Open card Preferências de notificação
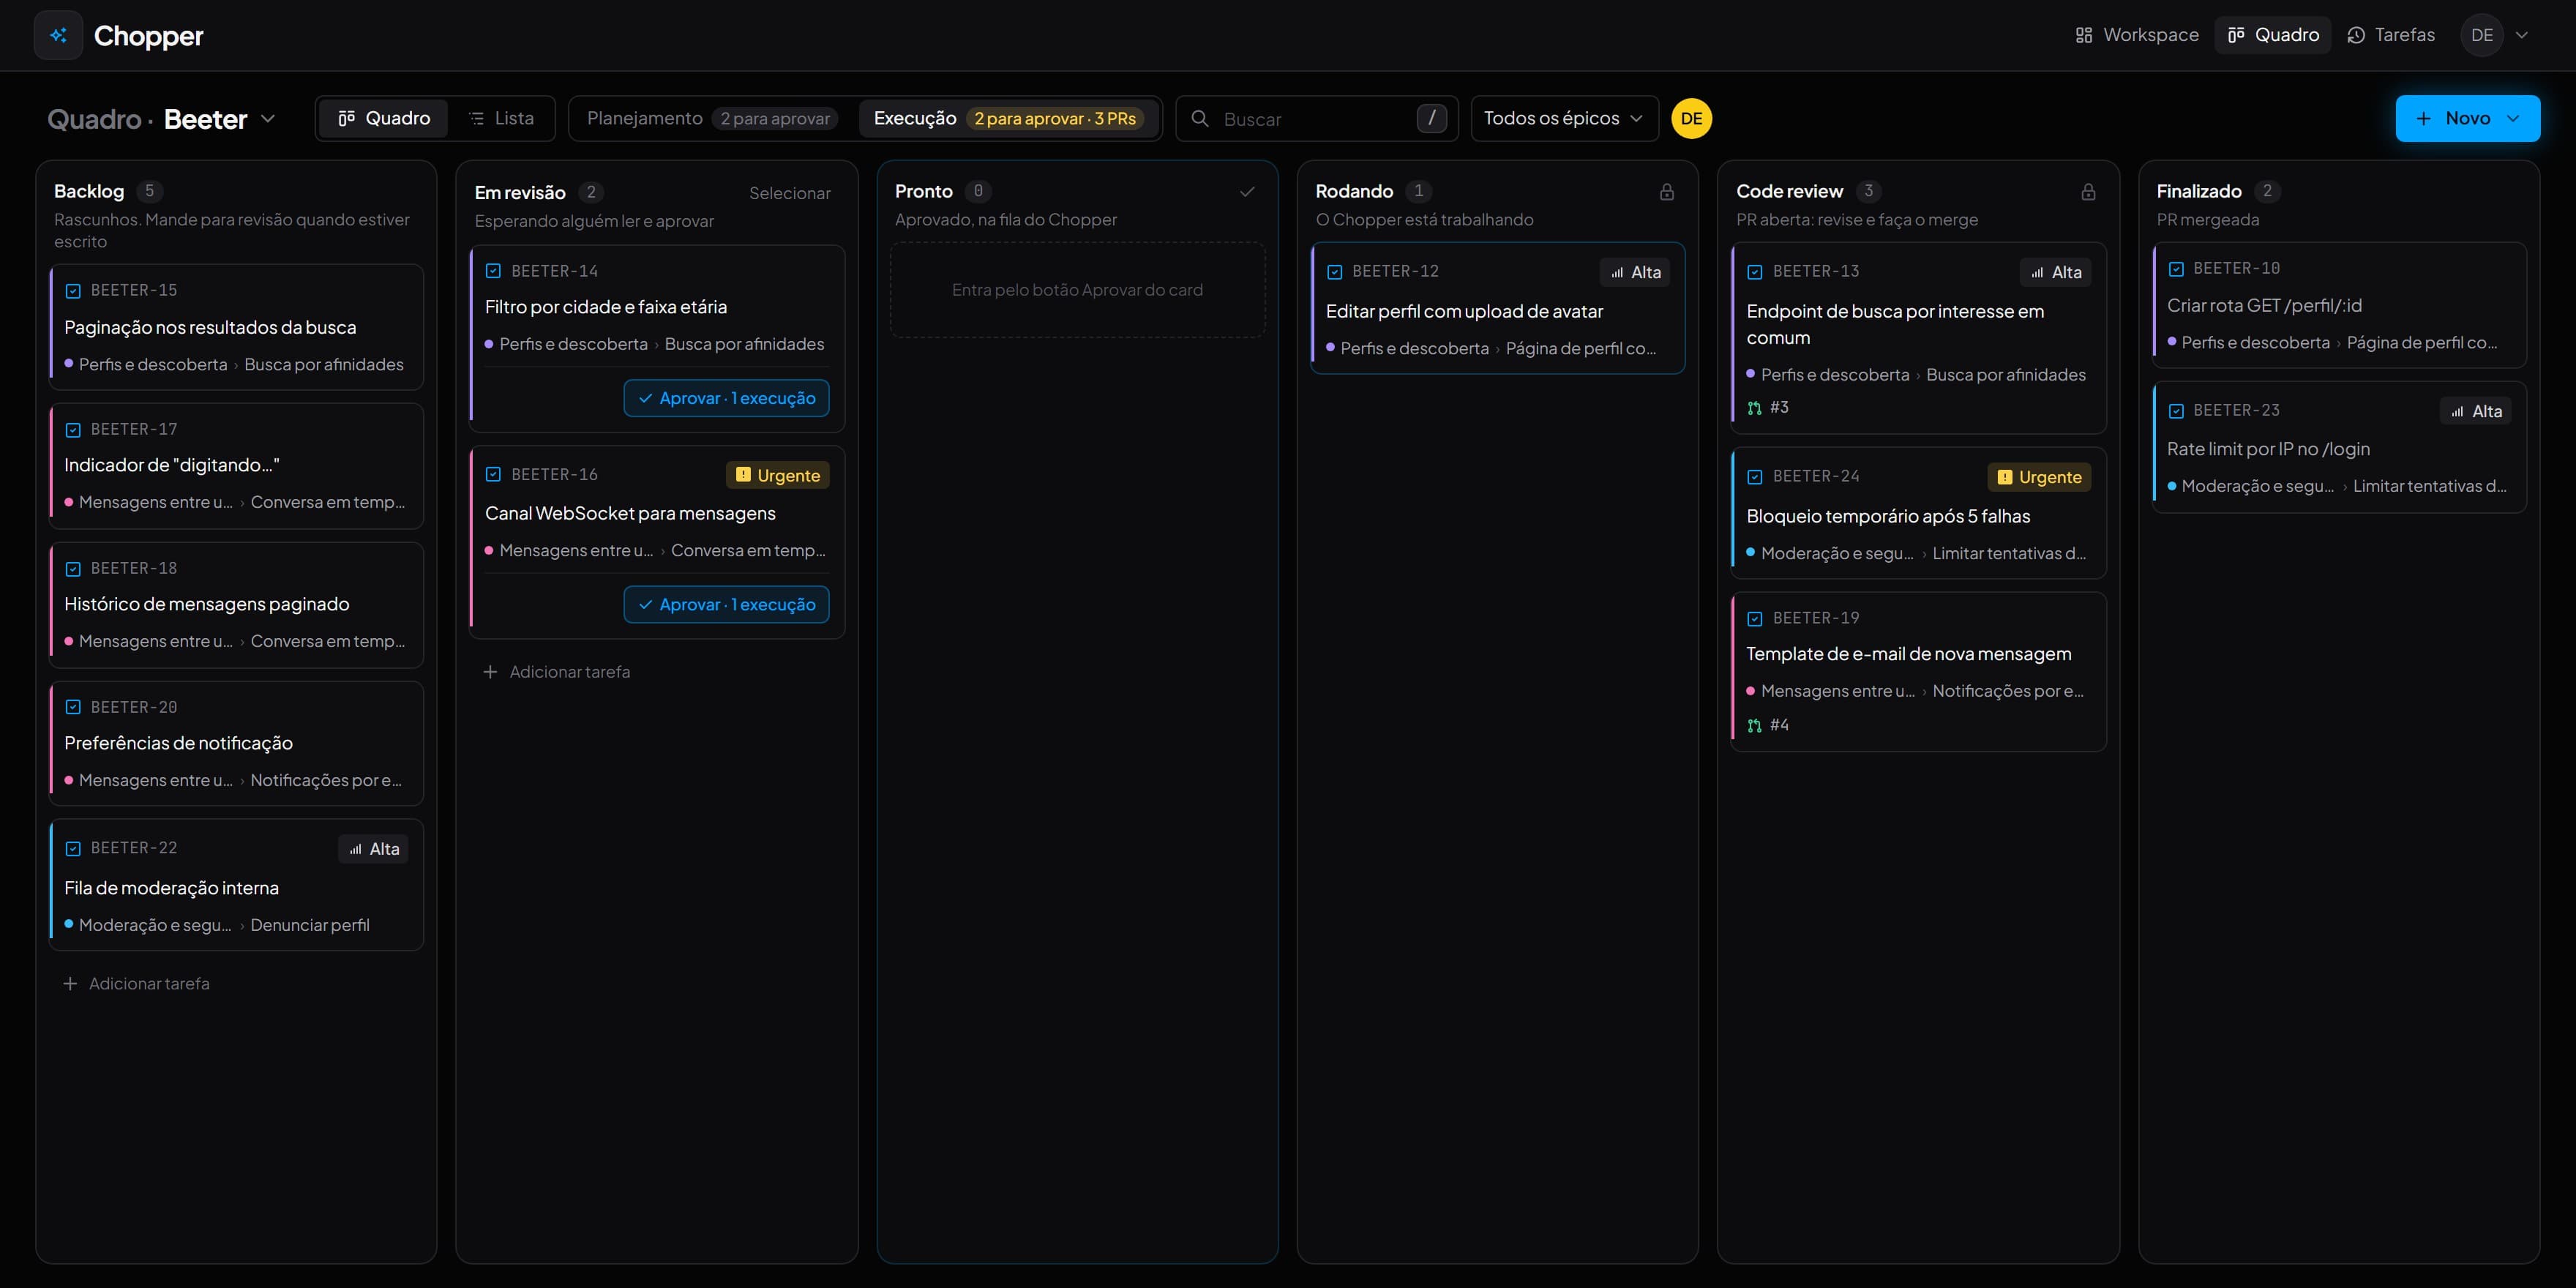2576x1288 pixels. point(237,743)
